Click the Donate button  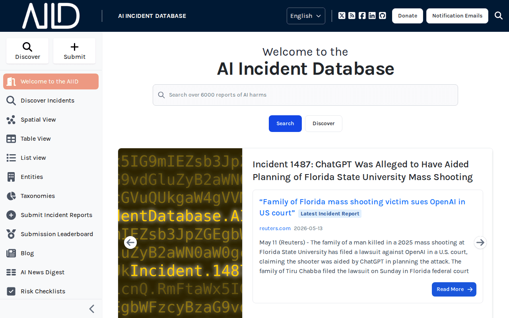tap(408, 16)
